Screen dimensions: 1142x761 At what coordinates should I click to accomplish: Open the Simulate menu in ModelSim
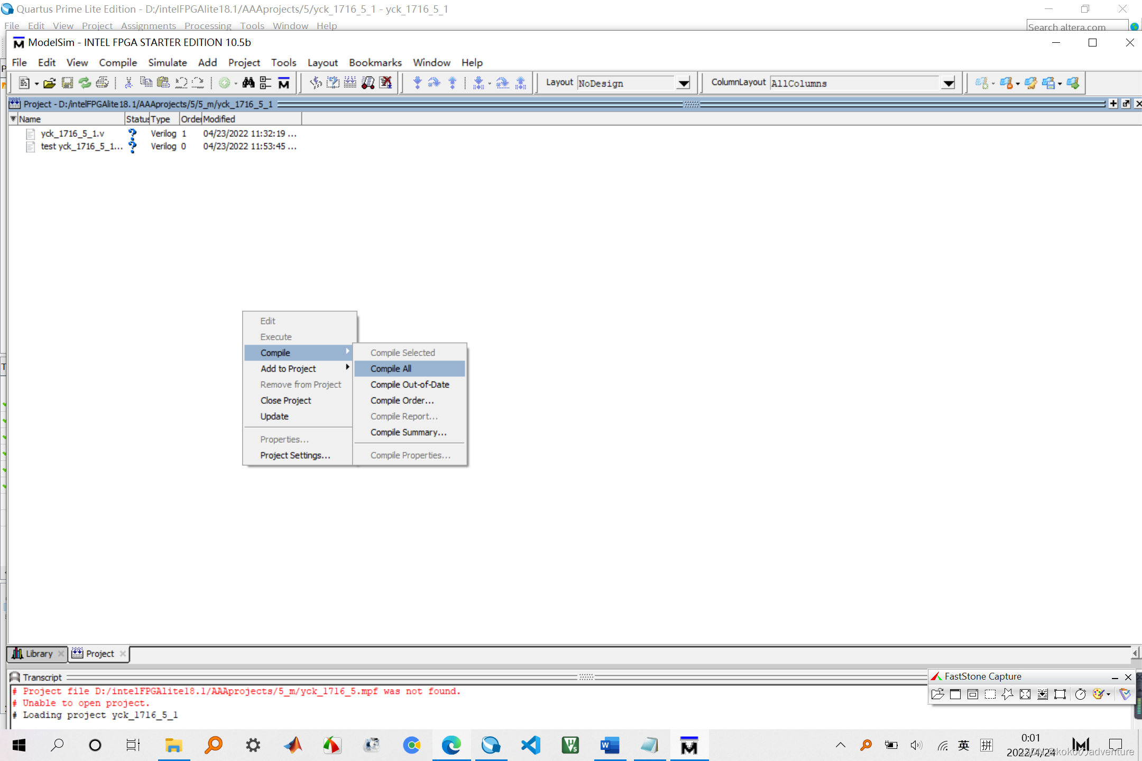pyautogui.click(x=168, y=62)
